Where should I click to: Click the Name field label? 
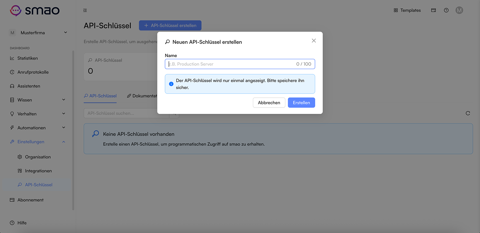(171, 55)
